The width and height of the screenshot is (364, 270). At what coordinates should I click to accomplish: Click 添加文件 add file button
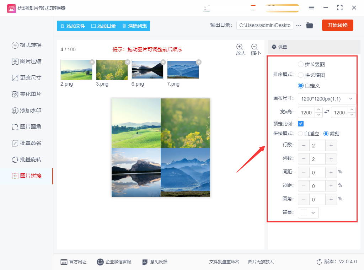pos(73,26)
